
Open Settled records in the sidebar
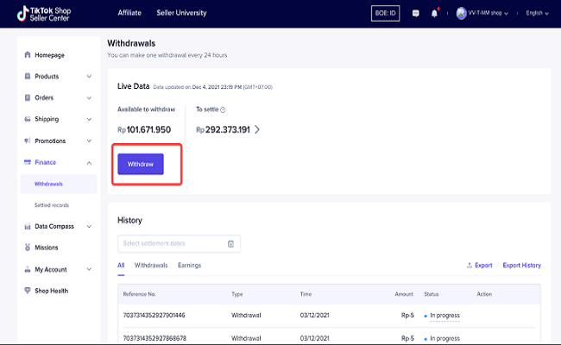coord(52,205)
